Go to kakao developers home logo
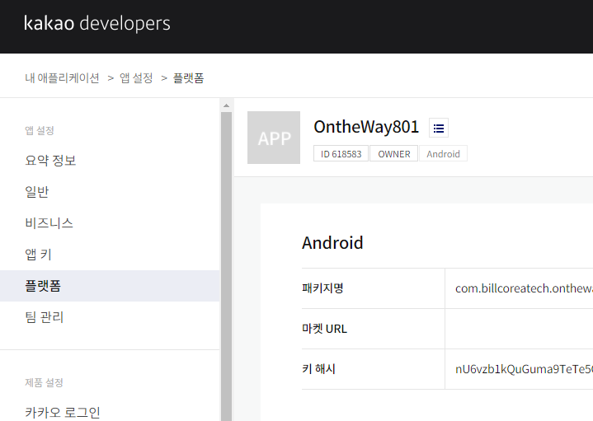 pyautogui.click(x=96, y=23)
